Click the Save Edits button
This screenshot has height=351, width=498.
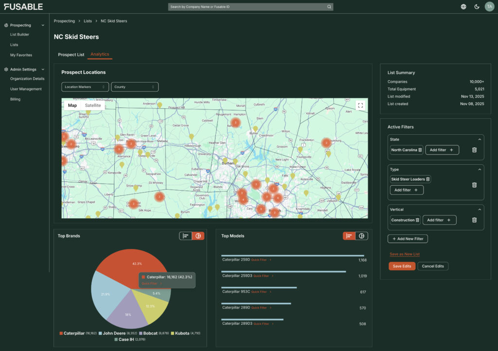pos(402,266)
